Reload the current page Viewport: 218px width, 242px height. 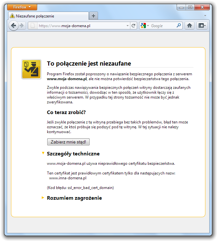[x=134, y=26]
